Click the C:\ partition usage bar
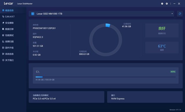This screenshot has width=185, height=112. tap(106, 77)
